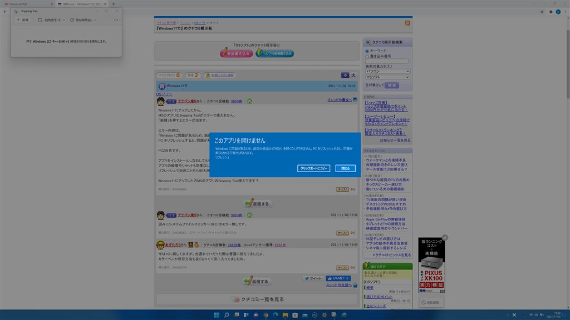The image size is (570, 320).
Task: Click the ツイート button
Action: 313,278
